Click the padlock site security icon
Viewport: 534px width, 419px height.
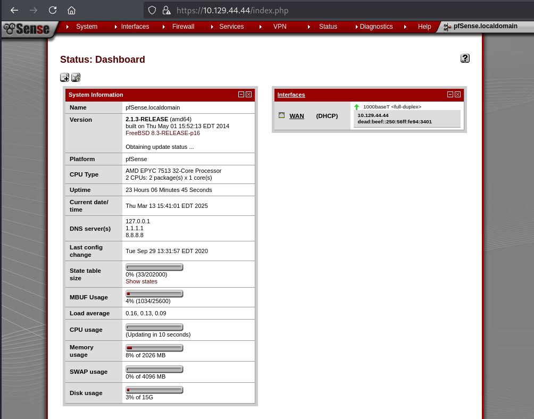coord(166,10)
